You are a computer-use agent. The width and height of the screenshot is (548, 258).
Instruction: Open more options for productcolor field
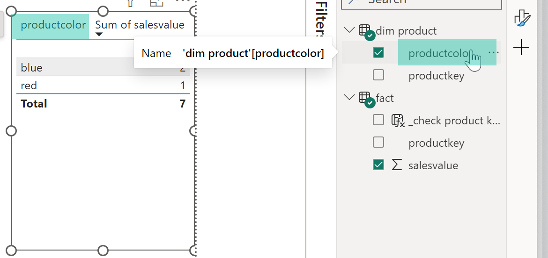click(493, 52)
